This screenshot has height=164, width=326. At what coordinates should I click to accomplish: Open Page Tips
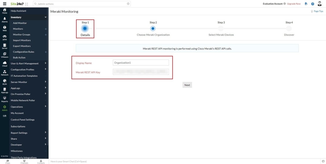coord(317,11)
